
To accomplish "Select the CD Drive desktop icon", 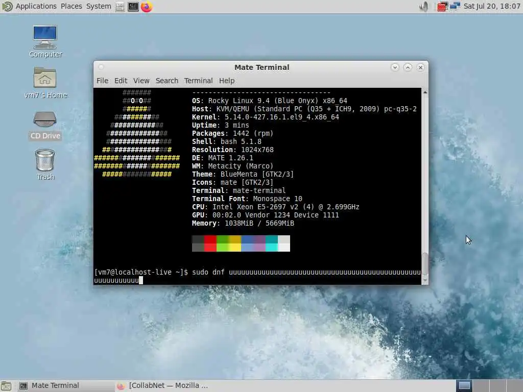I will pyautogui.click(x=45, y=125).
